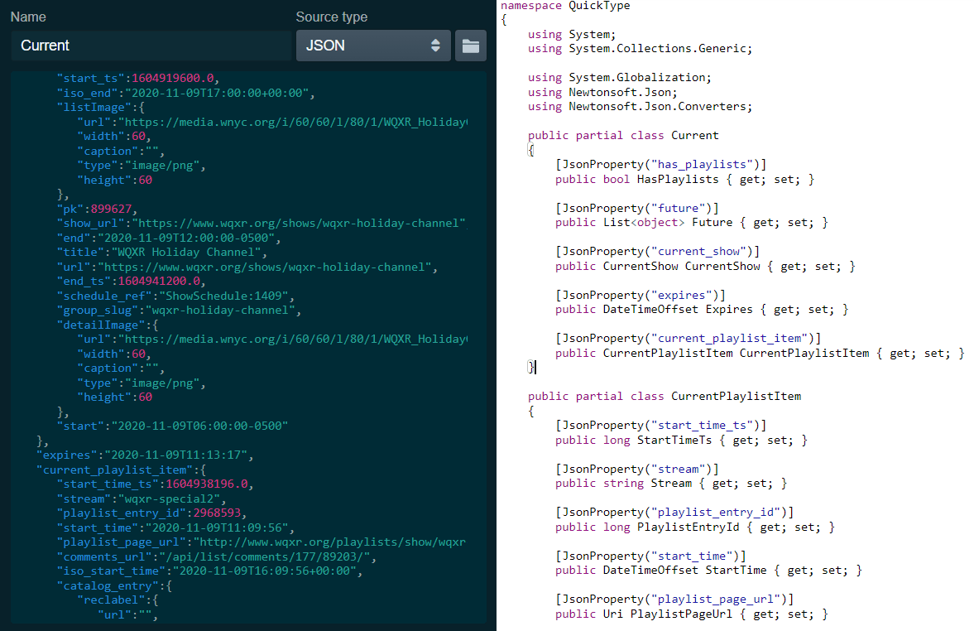Click the wqxr-holiday-channel show_url value

301,224
